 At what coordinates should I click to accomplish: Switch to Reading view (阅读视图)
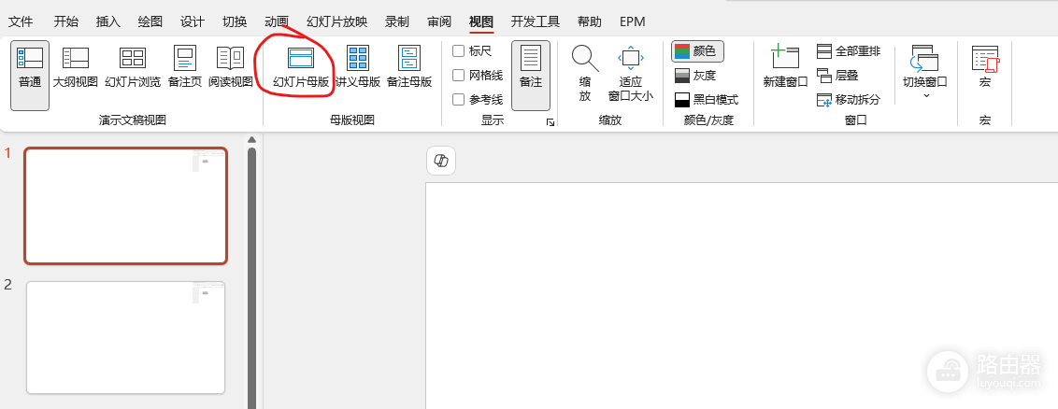tap(231, 67)
